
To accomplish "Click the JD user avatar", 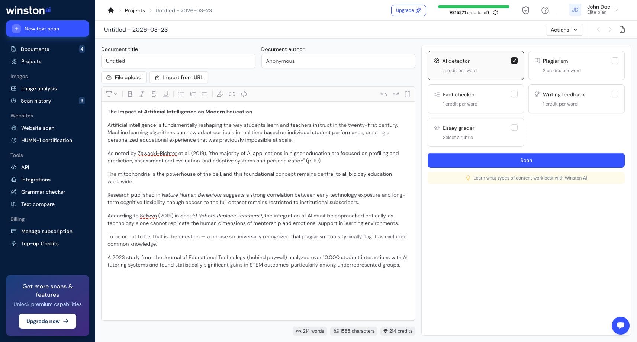I will pos(575,10).
